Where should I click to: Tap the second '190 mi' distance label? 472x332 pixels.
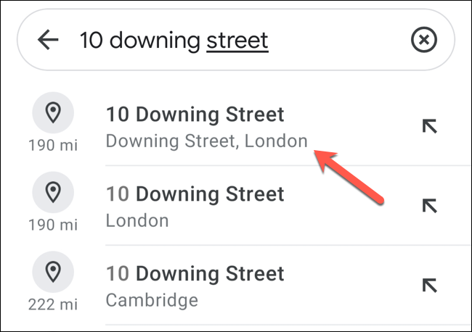tap(53, 226)
